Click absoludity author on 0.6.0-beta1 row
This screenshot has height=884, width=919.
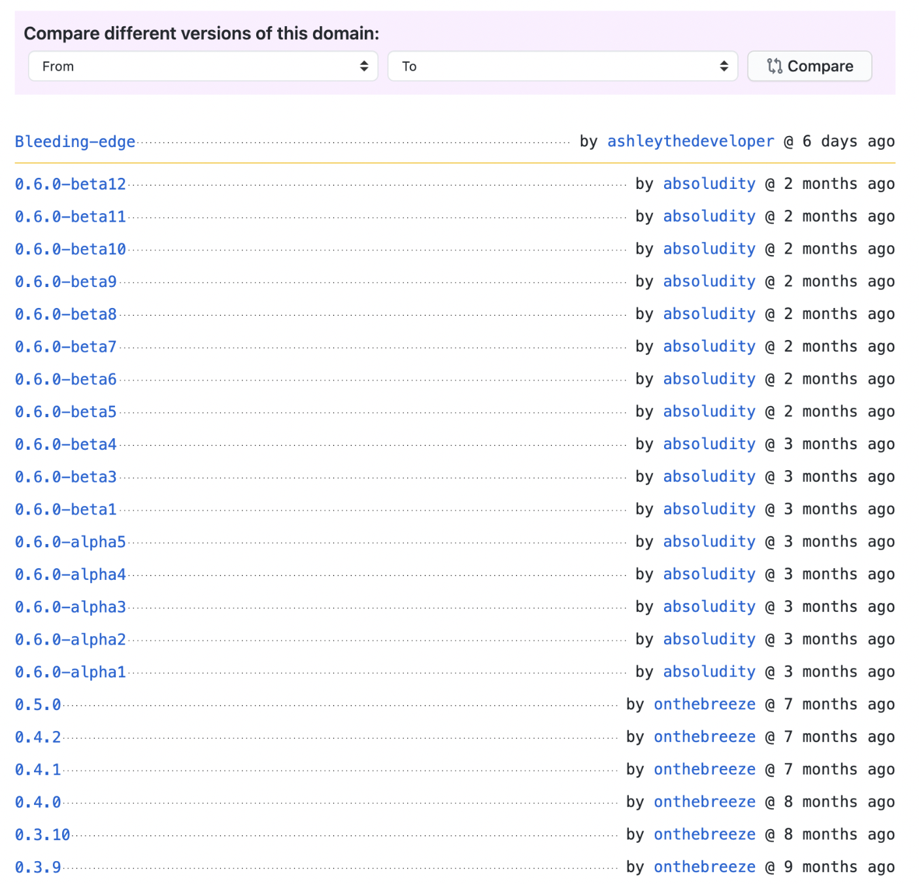tap(709, 509)
